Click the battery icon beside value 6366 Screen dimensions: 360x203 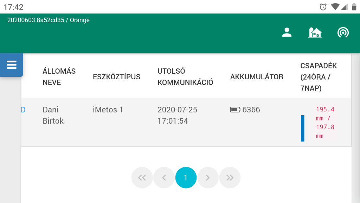[234, 110]
